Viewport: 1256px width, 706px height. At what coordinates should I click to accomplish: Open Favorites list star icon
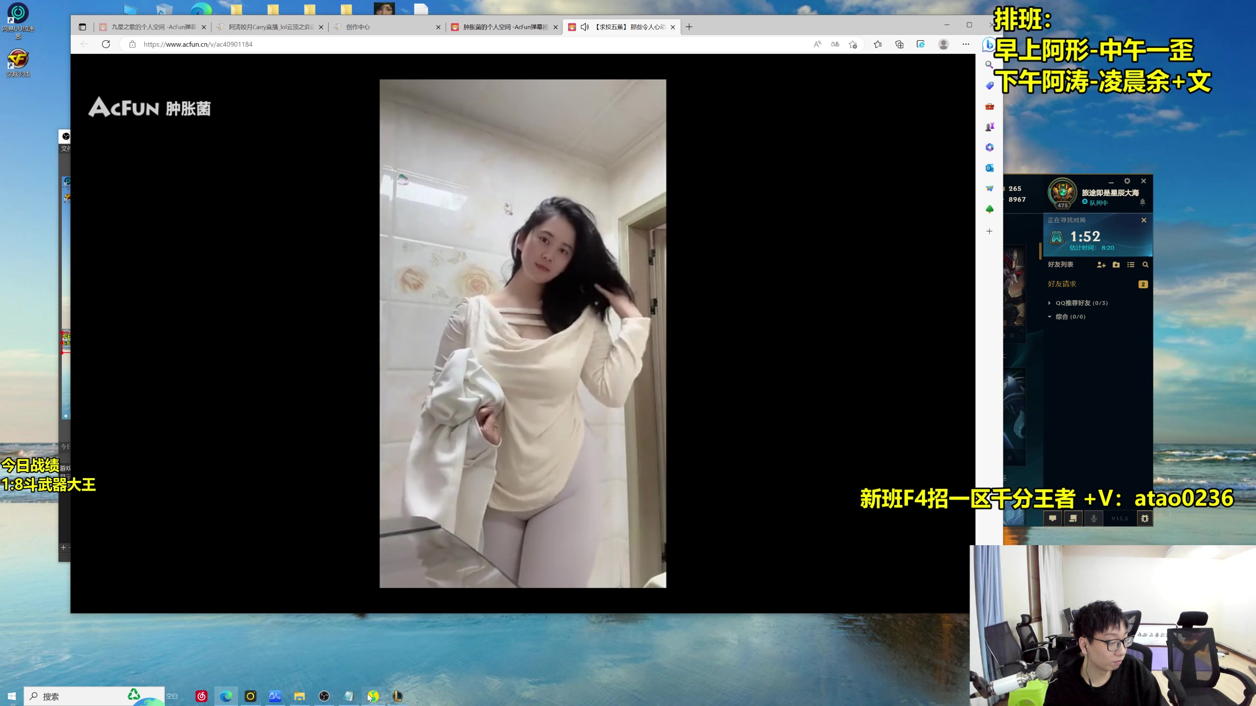878,44
